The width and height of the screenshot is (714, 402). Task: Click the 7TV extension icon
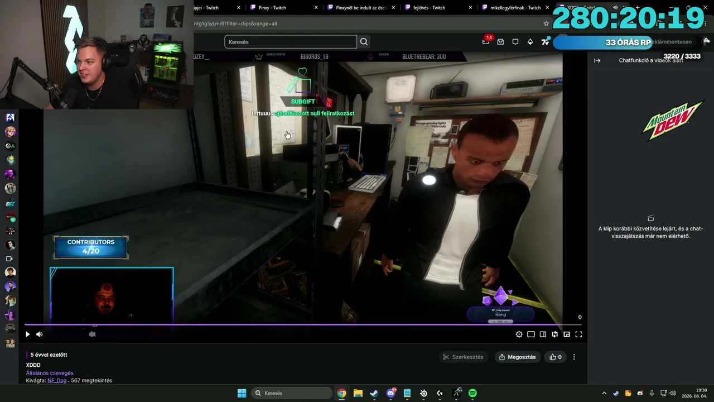click(545, 42)
